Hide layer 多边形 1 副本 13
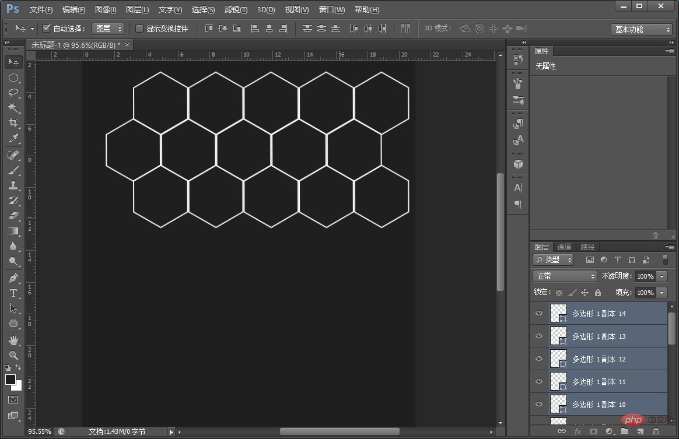Screen dimensions: 679x439 click(539, 336)
